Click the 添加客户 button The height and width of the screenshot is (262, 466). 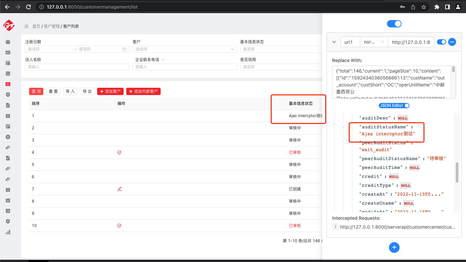(x=111, y=91)
